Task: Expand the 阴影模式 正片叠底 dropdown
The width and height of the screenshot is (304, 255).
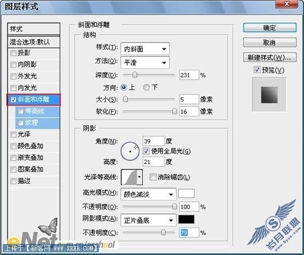Action: [148, 220]
